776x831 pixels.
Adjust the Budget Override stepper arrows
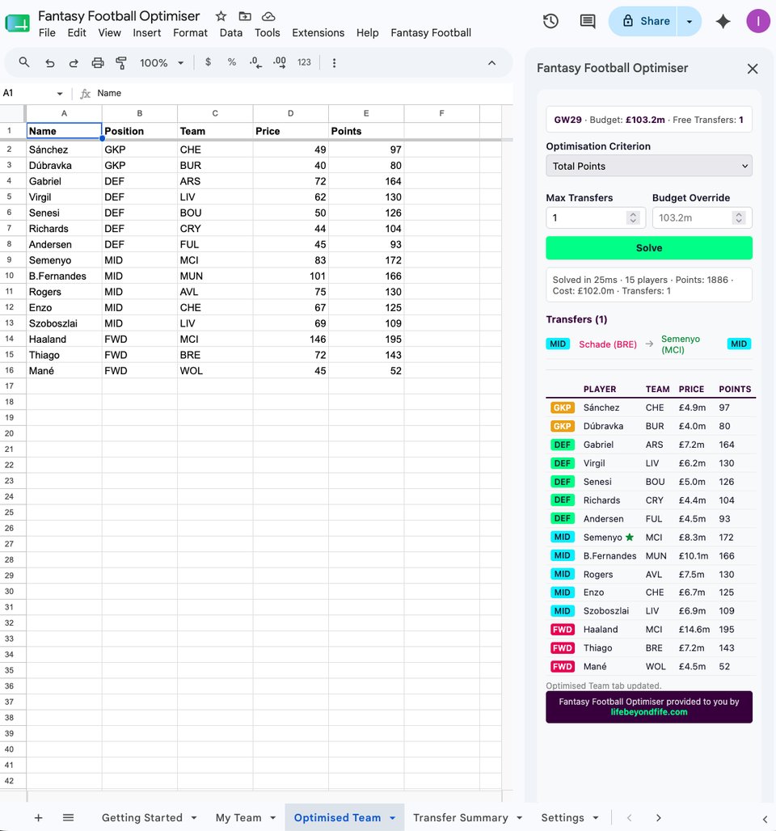739,217
